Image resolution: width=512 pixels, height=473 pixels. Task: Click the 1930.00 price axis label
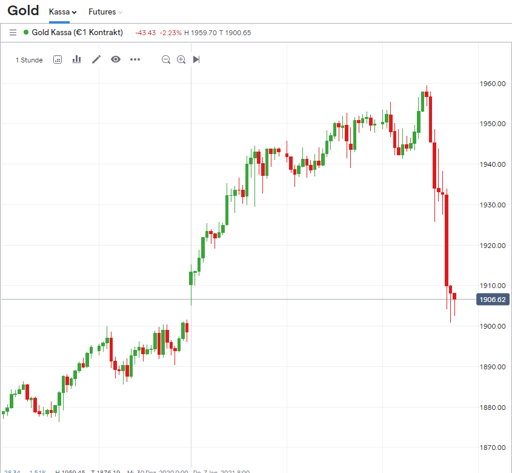(x=493, y=205)
